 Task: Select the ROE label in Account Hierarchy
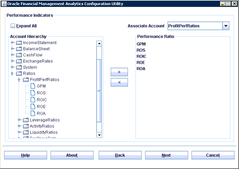click(x=41, y=106)
